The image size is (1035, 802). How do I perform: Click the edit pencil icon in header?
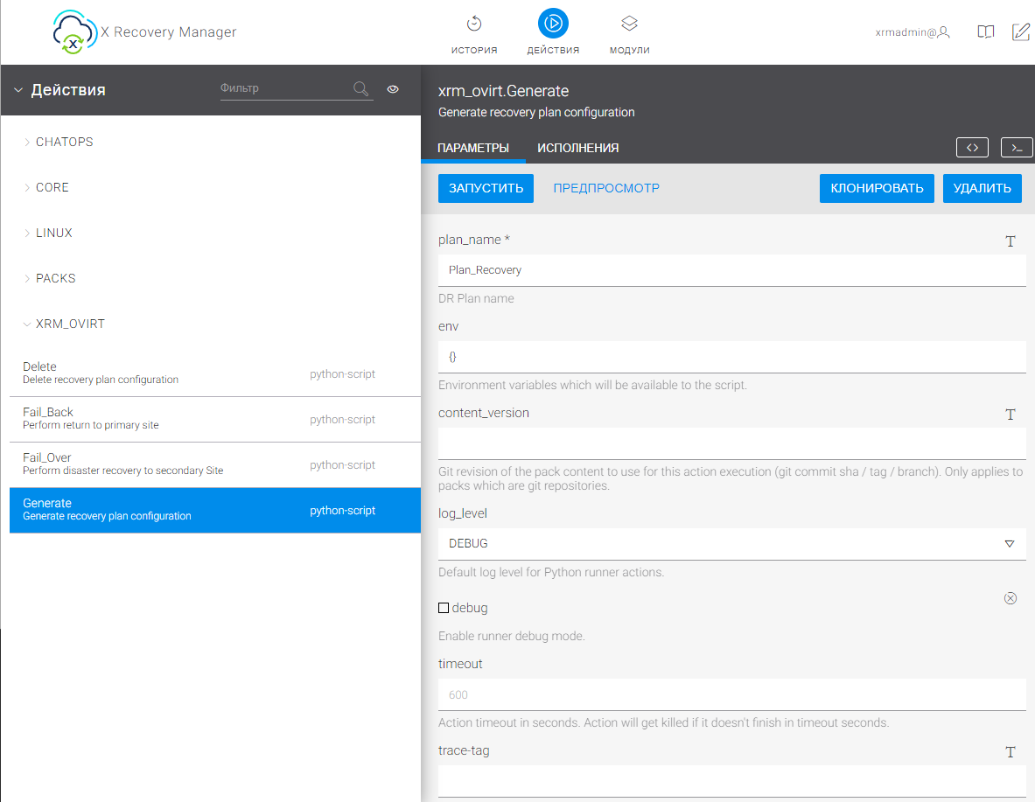tap(1020, 32)
